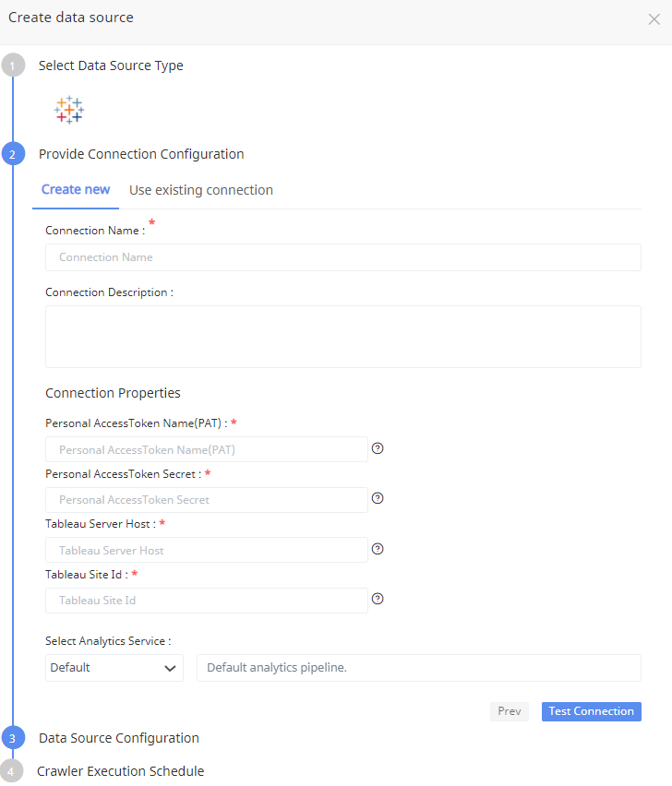This screenshot has height=786, width=672.
Task: Focus the Tableau Server Host field
Action: (207, 550)
